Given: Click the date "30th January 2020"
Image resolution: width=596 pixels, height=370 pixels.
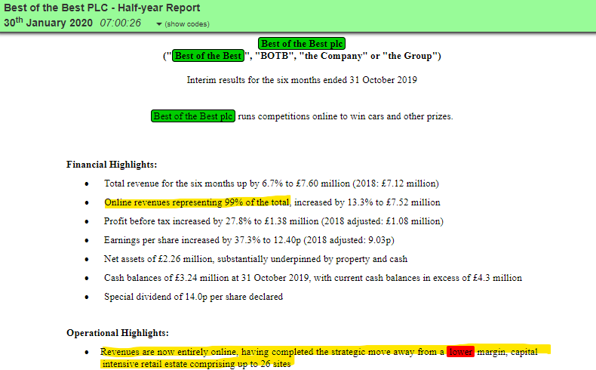Looking at the screenshot, I should point(48,23).
